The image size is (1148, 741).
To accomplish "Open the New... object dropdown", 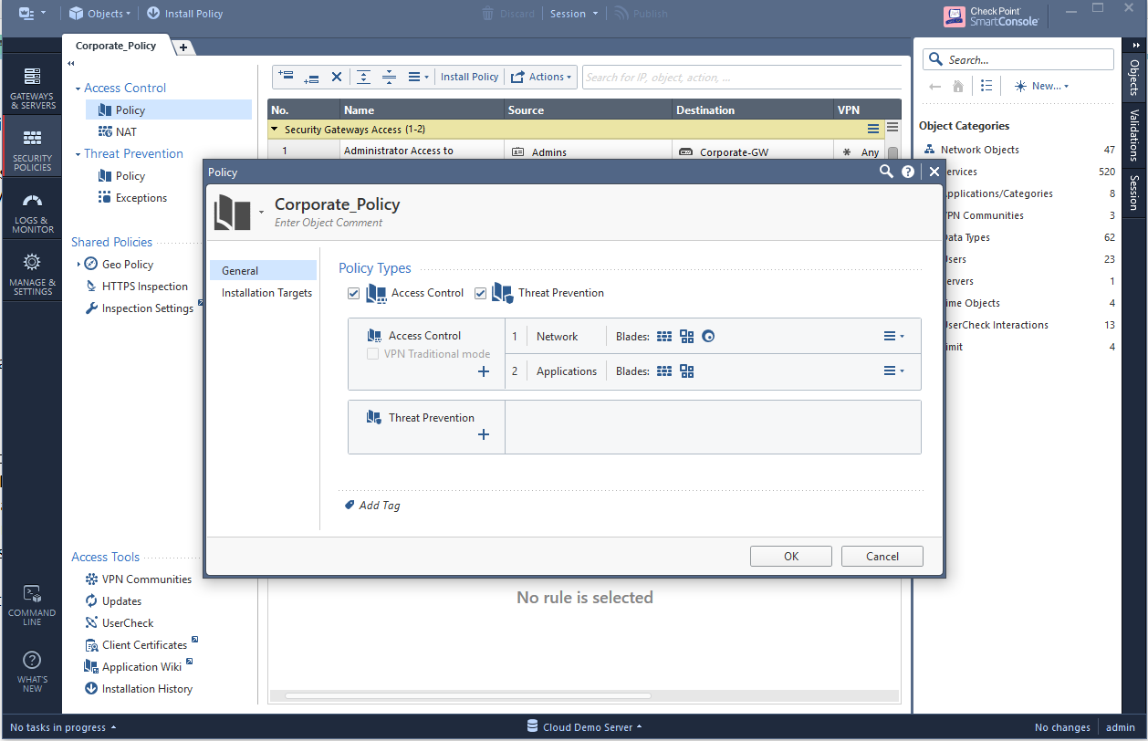I will (x=1041, y=86).
